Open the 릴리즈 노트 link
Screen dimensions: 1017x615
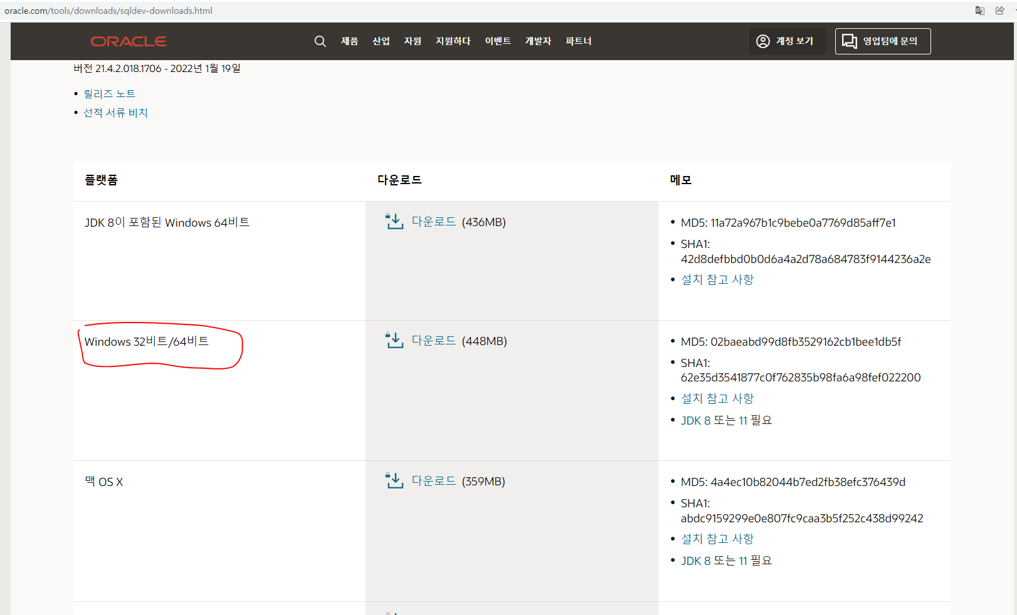[x=110, y=94]
